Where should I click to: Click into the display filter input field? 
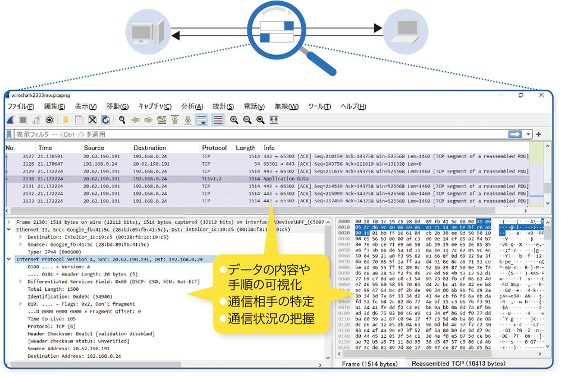coord(252,134)
